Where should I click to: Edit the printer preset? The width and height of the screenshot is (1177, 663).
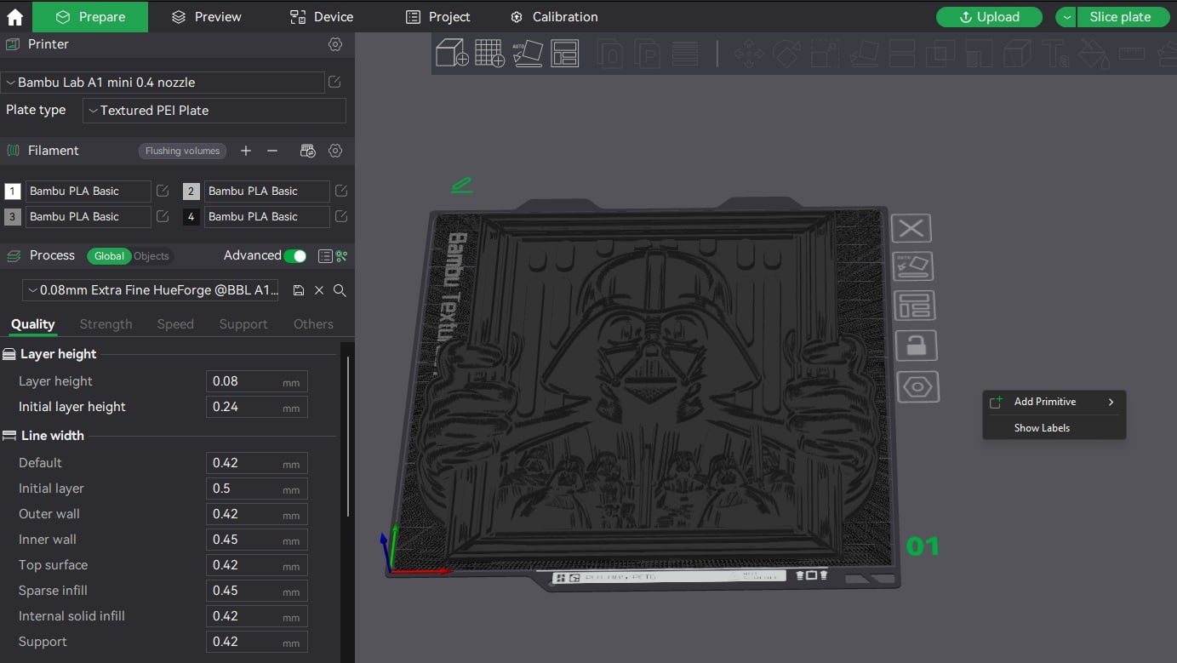[334, 82]
